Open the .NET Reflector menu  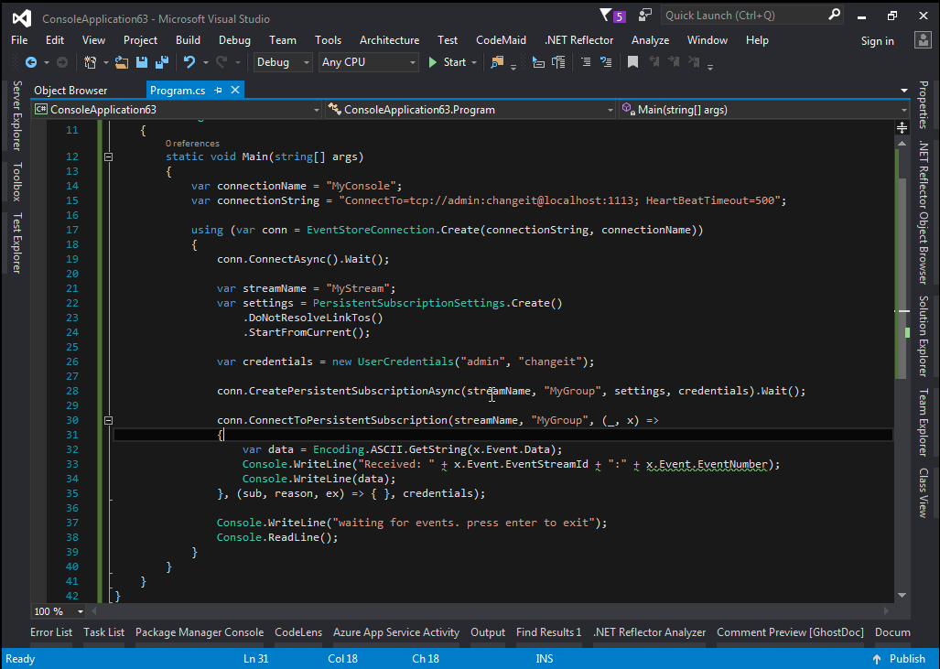(x=578, y=40)
